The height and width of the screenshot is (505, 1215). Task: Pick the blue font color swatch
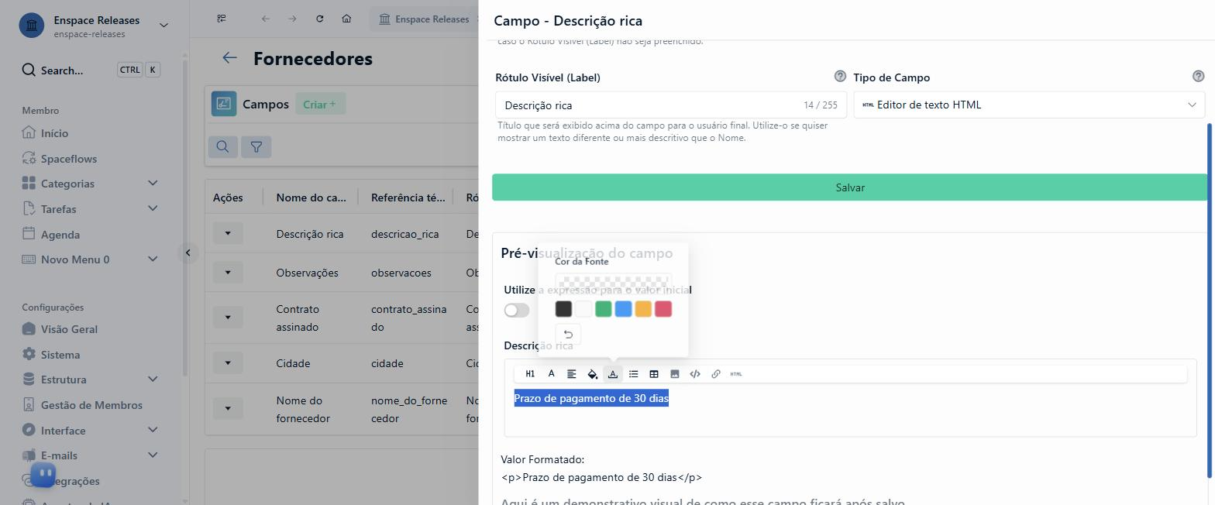623,309
